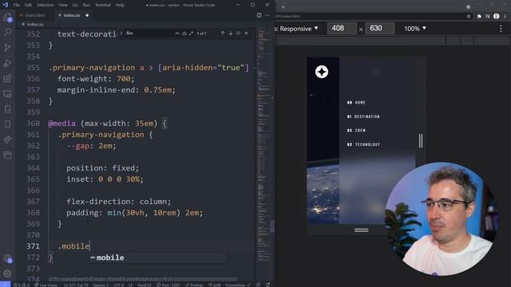The width and height of the screenshot is (511, 287).
Task: Click the Split Editor icon
Action: pyautogui.click(x=259, y=15)
